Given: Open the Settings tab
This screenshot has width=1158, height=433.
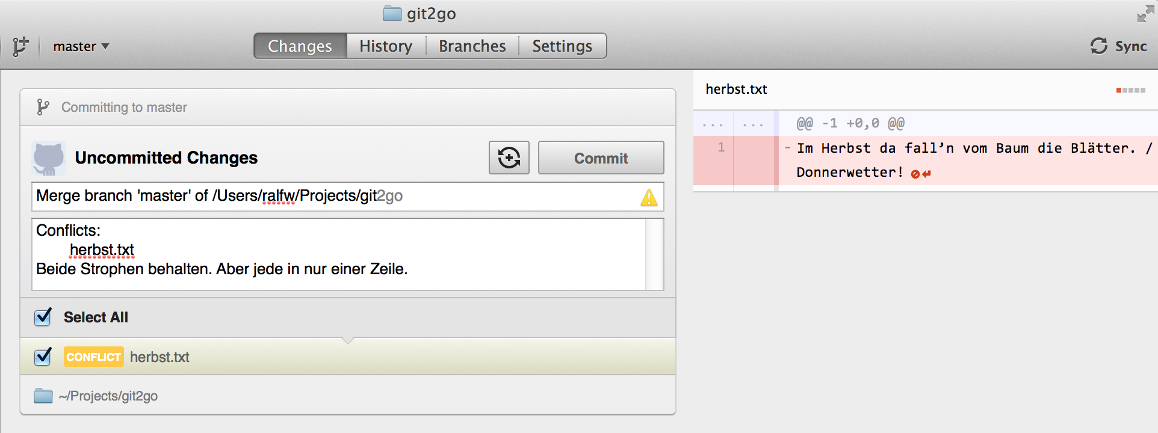Looking at the screenshot, I should pyautogui.click(x=562, y=46).
